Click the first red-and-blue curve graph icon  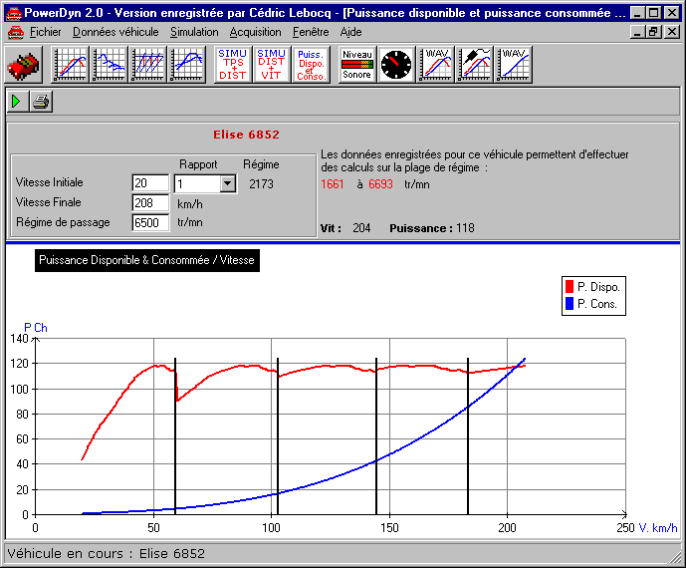[71, 65]
